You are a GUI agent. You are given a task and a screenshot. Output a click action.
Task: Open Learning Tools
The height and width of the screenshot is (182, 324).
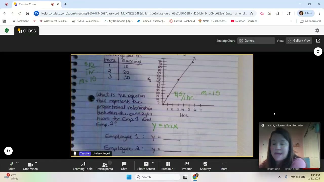(83, 166)
